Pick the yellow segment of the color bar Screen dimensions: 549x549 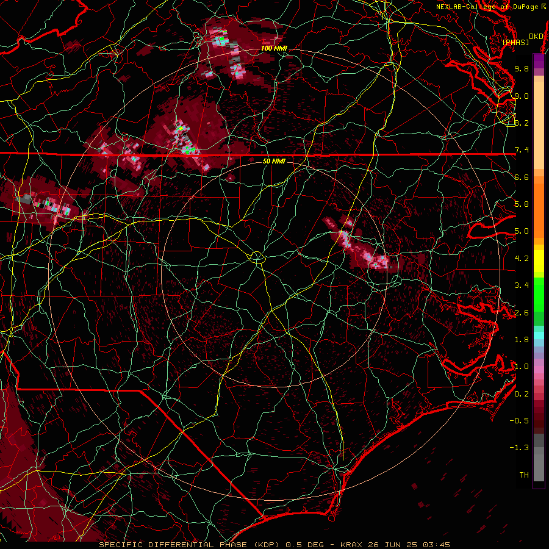coord(539,261)
